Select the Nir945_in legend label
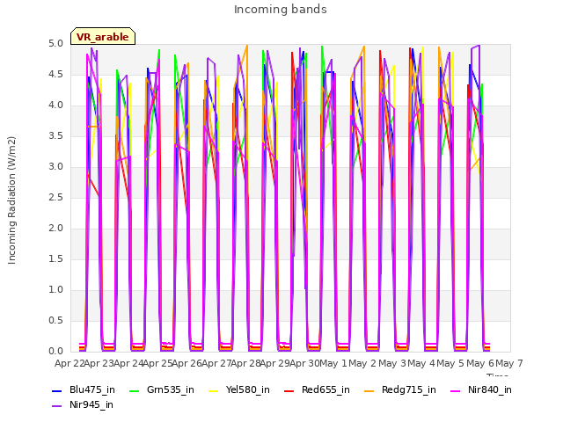The image size is (563, 422). 91,405
